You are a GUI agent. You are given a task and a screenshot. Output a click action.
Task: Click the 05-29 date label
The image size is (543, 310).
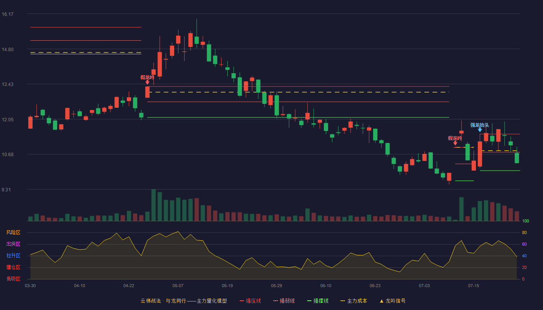(277, 286)
